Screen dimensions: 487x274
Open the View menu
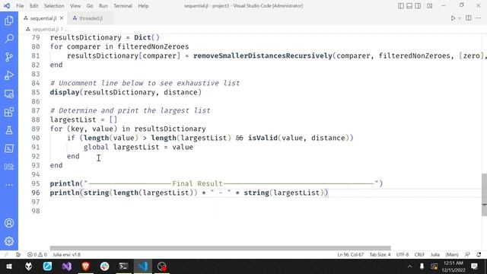(75, 6)
